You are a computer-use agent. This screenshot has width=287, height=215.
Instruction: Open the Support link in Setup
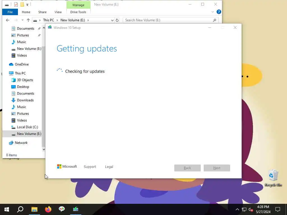pyautogui.click(x=90, y=167)
